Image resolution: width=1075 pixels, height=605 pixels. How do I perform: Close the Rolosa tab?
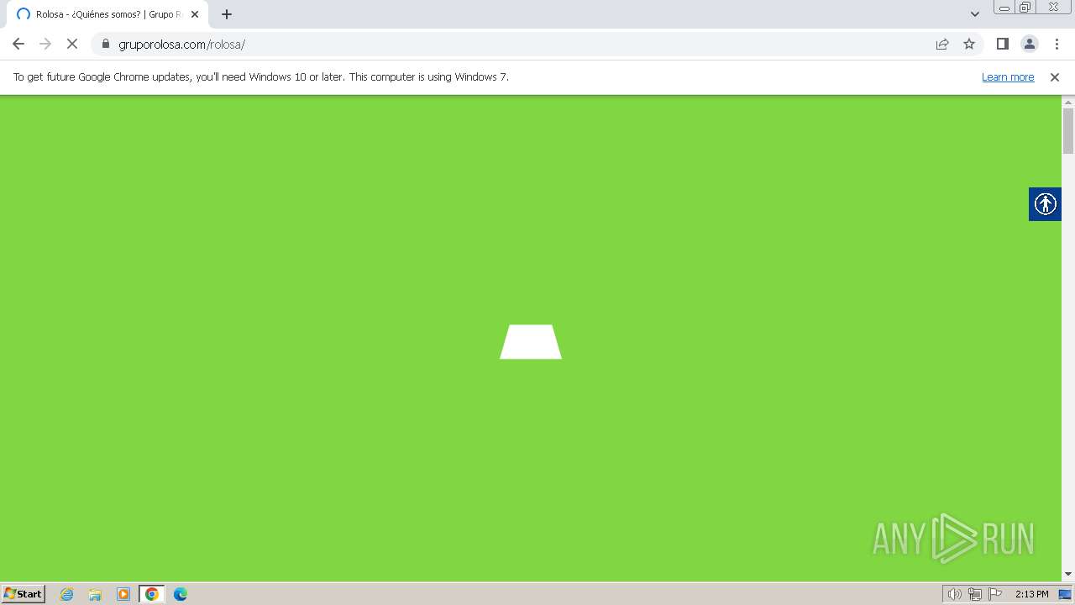point(195,14)
